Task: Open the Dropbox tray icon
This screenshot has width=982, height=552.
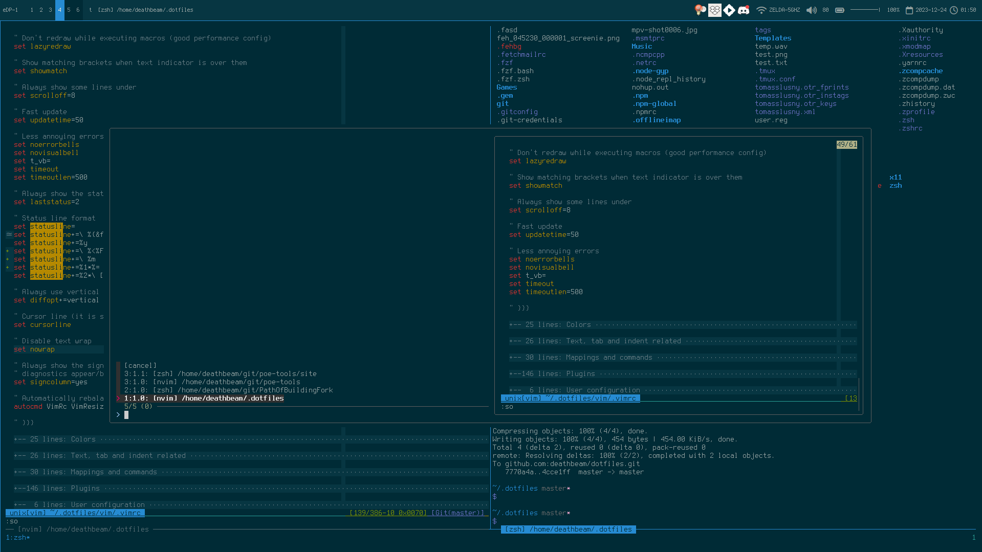Action: pos(715,10)
